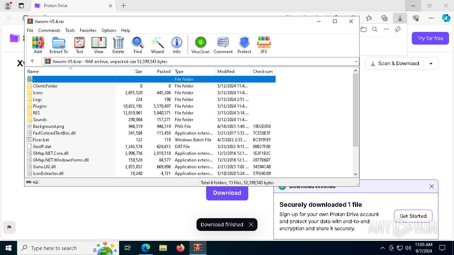454x255 pixels.
Task: Open Edge downloads icon in browser toolbar
Action: (x=400, y=18)
